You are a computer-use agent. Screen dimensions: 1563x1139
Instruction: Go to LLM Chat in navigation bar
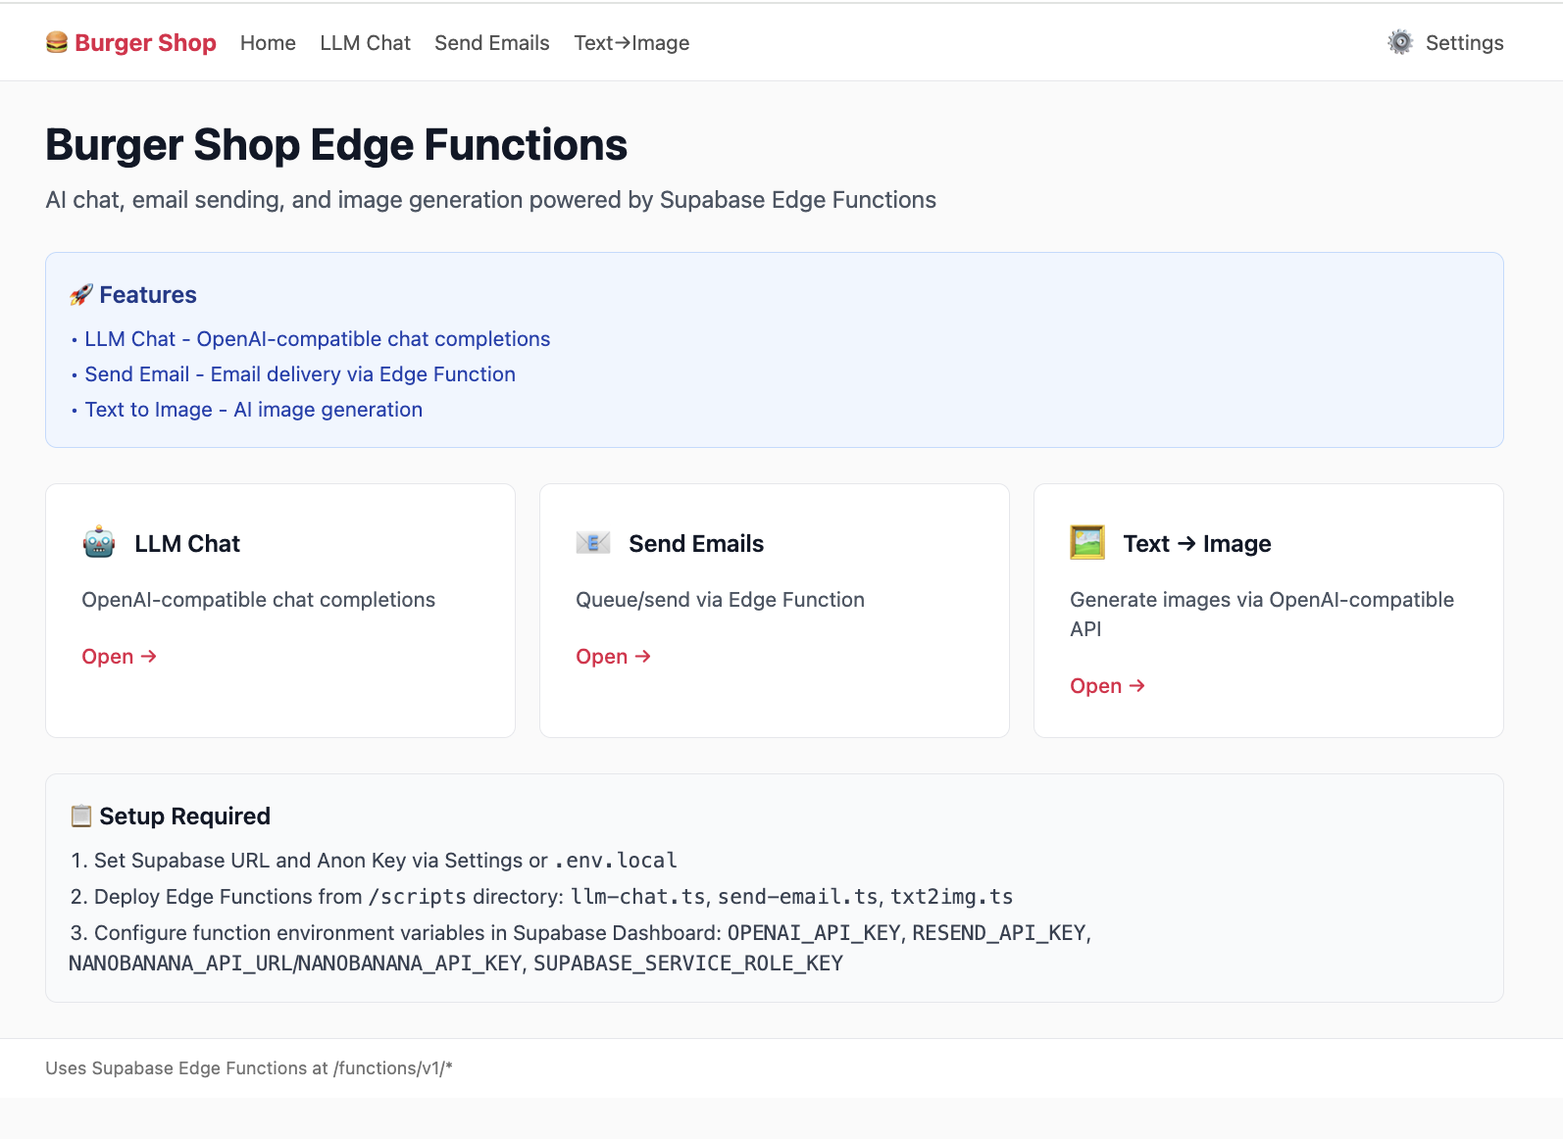pyautogui.click(x=365, y=43)
